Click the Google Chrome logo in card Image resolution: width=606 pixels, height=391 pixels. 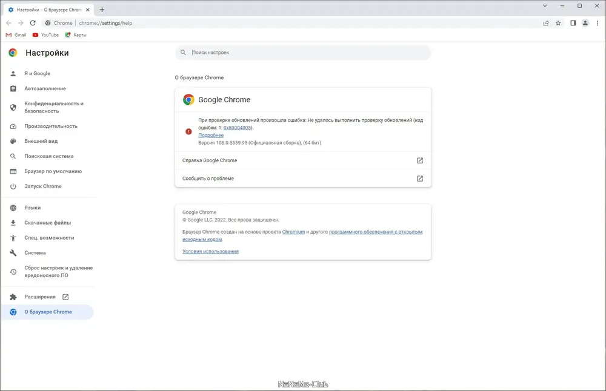point(188,100)
